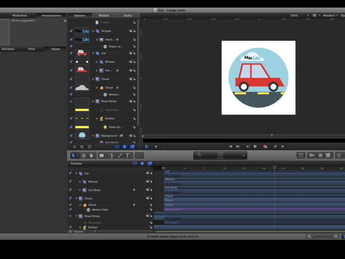This screenshot has width=345, height=259.
Task: Toggle visibility of Car layer in Ebenen
Action: 71,53
